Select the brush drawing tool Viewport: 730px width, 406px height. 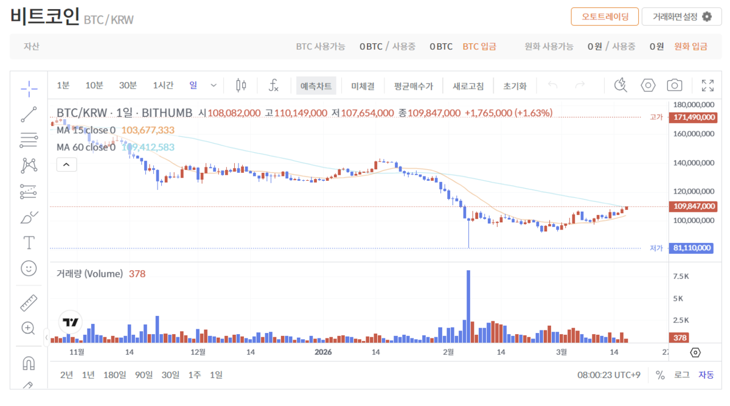[29, 217]
